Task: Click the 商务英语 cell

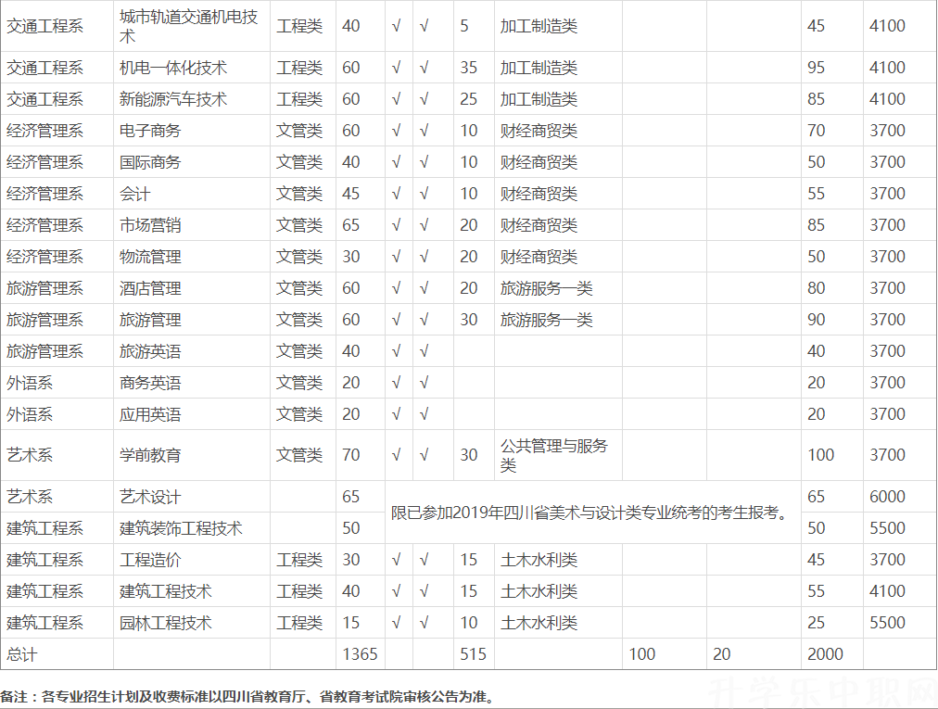Action: point(192,383)
